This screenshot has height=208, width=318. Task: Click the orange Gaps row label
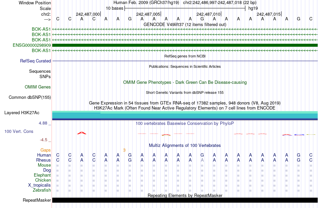click(x=46, y=150)
